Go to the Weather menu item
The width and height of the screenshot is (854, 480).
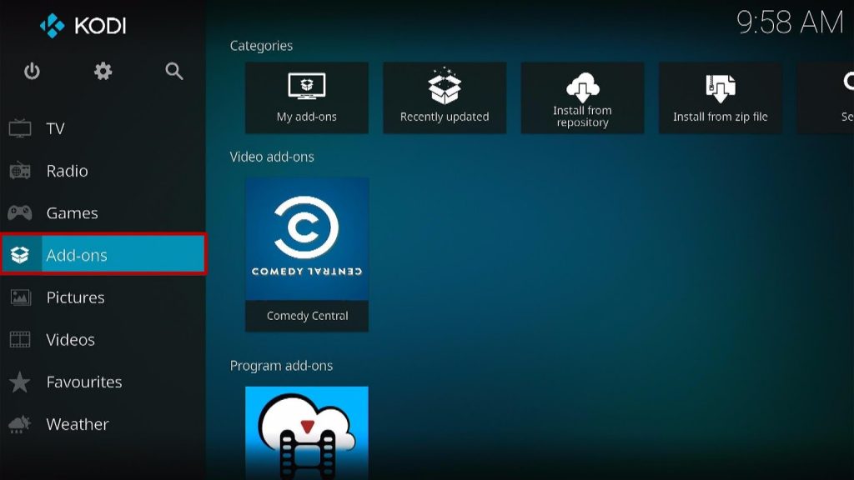coord(103,424)
